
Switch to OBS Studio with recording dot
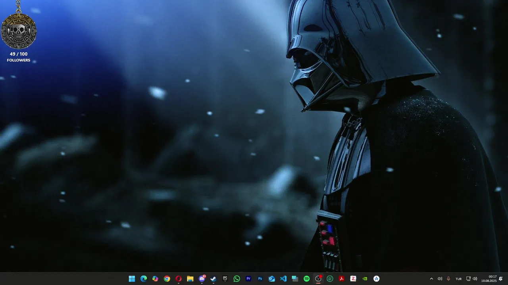(x=318, y=279)
